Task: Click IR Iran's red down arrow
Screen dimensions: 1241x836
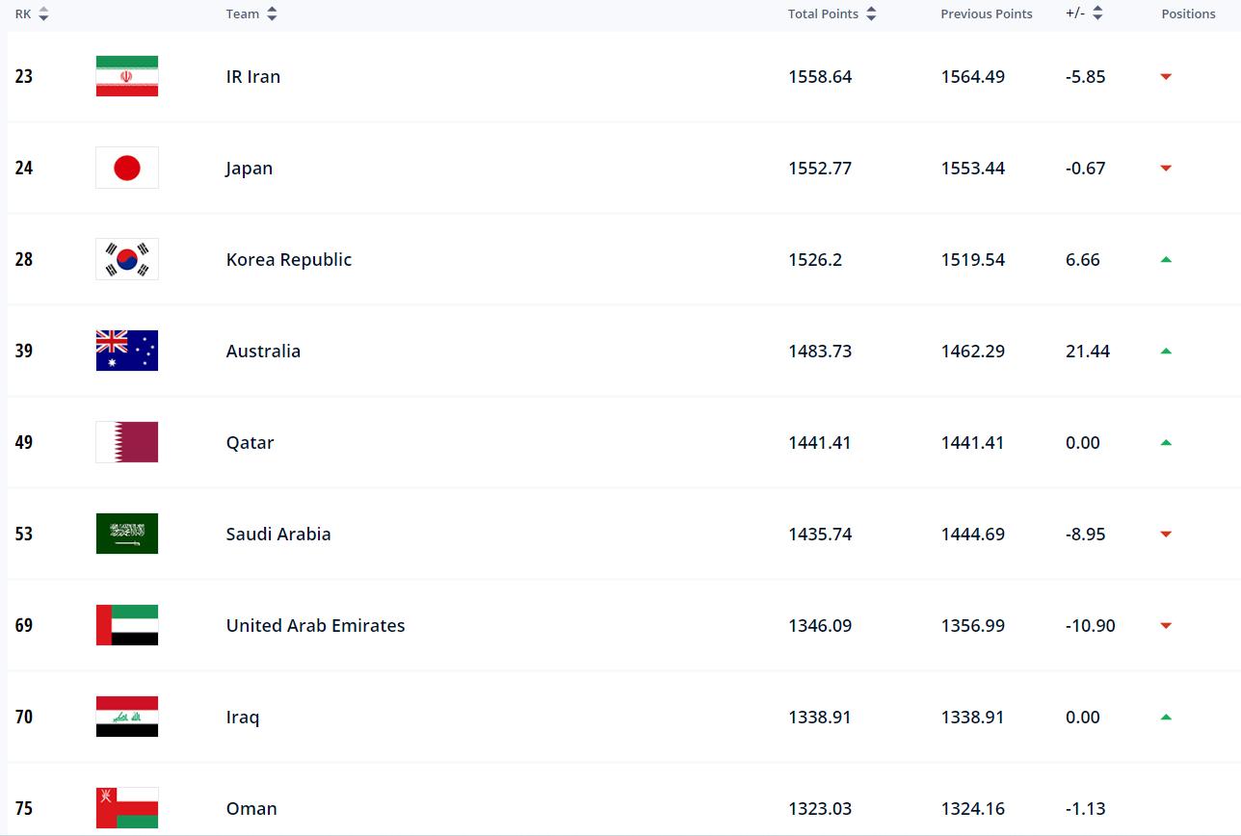Action: click(x=1166, y=76)
